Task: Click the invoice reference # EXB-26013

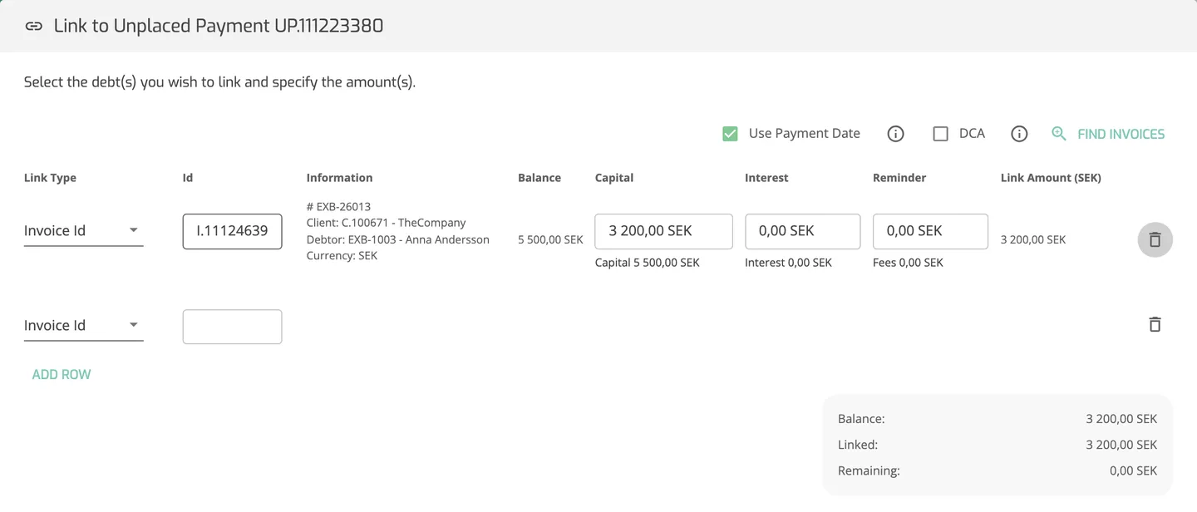Action: click(x=338, y=206)
